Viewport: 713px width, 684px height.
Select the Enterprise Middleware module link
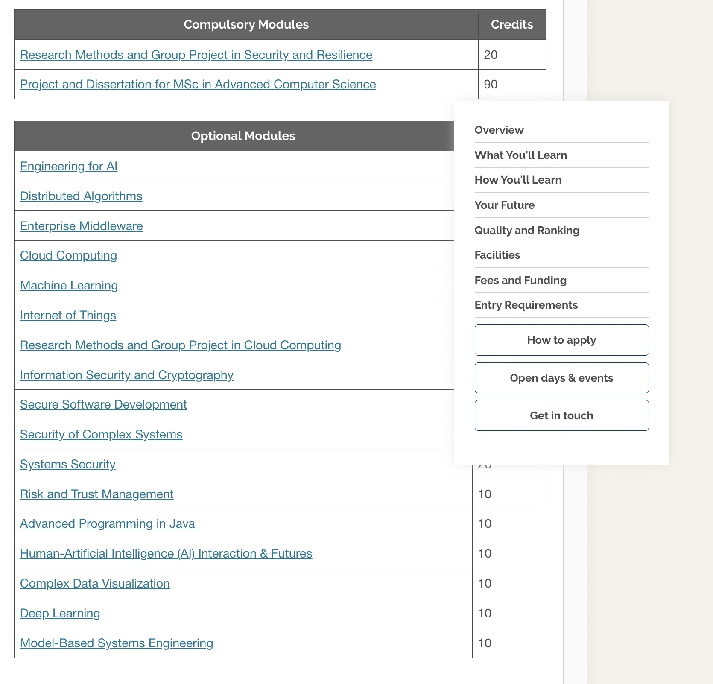(x=81, y=226)
